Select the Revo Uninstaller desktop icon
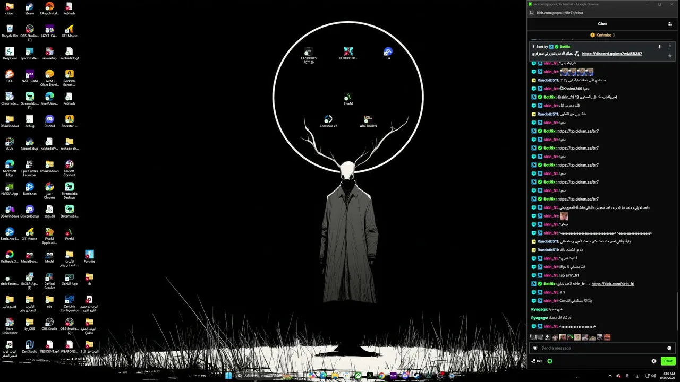 click(x=10, y=326)
